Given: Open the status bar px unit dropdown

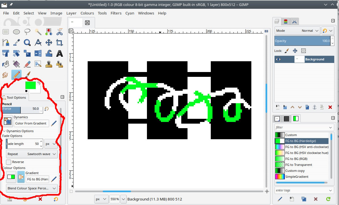Looking at the screenshot, I should pos(102,199).
